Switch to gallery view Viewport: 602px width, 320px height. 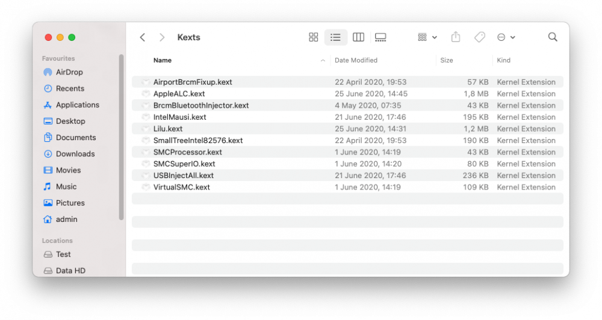click(x=380, y=37)
